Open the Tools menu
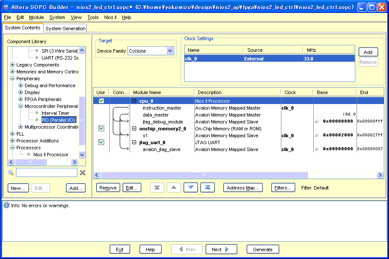Viewport: 389px width, 259px height. pos(93,17)
